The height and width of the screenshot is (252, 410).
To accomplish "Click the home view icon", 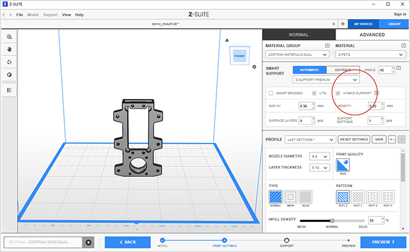I will (227, 40).
